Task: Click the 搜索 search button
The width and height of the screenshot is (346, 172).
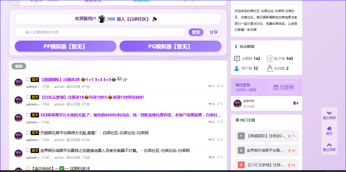Action: [196, 32]
